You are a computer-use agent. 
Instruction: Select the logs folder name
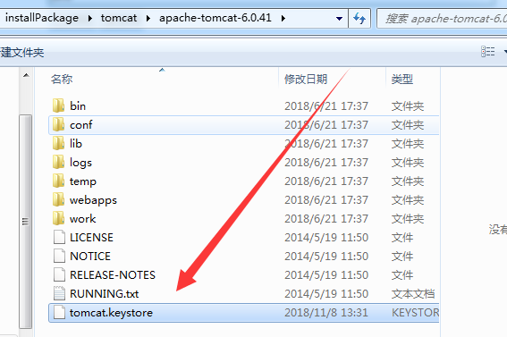pos(80,163)
